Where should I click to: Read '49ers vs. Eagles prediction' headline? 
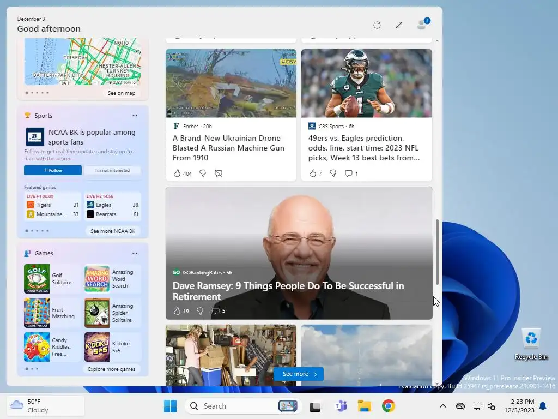coord(364,148)
